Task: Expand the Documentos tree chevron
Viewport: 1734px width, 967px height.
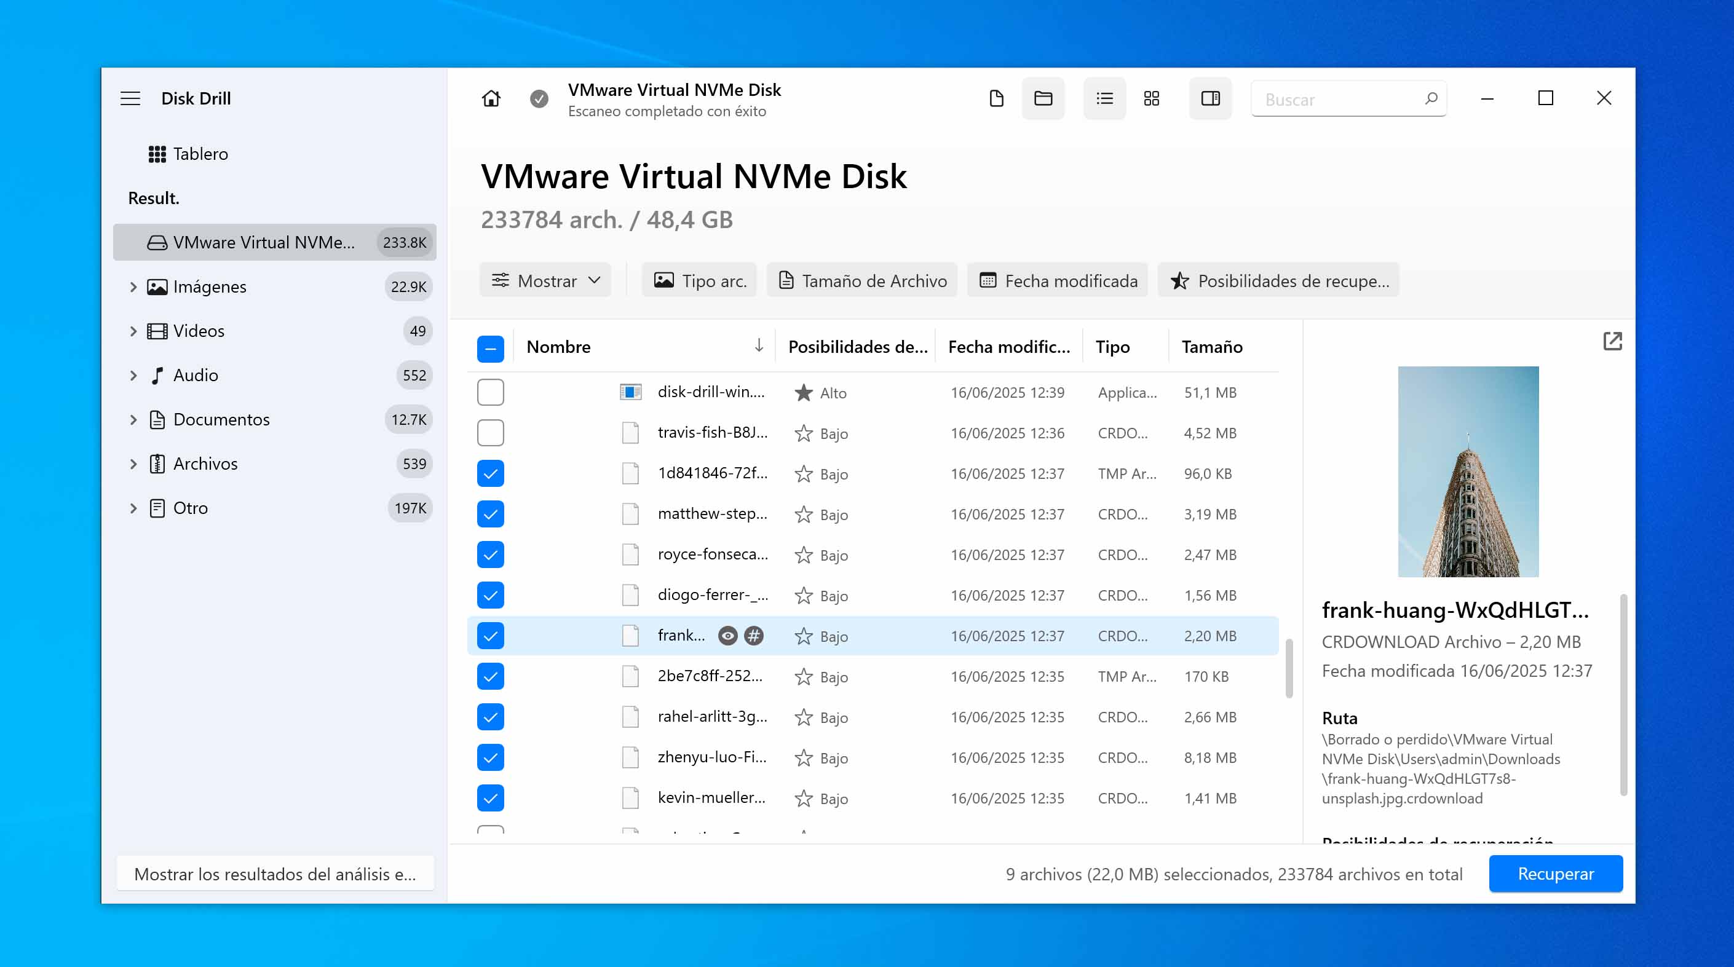Action: point(133,419)
